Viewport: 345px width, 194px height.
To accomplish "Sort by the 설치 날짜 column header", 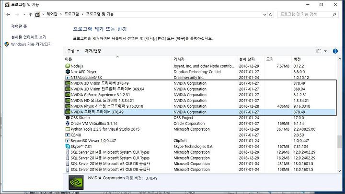I will pos(251,59).
